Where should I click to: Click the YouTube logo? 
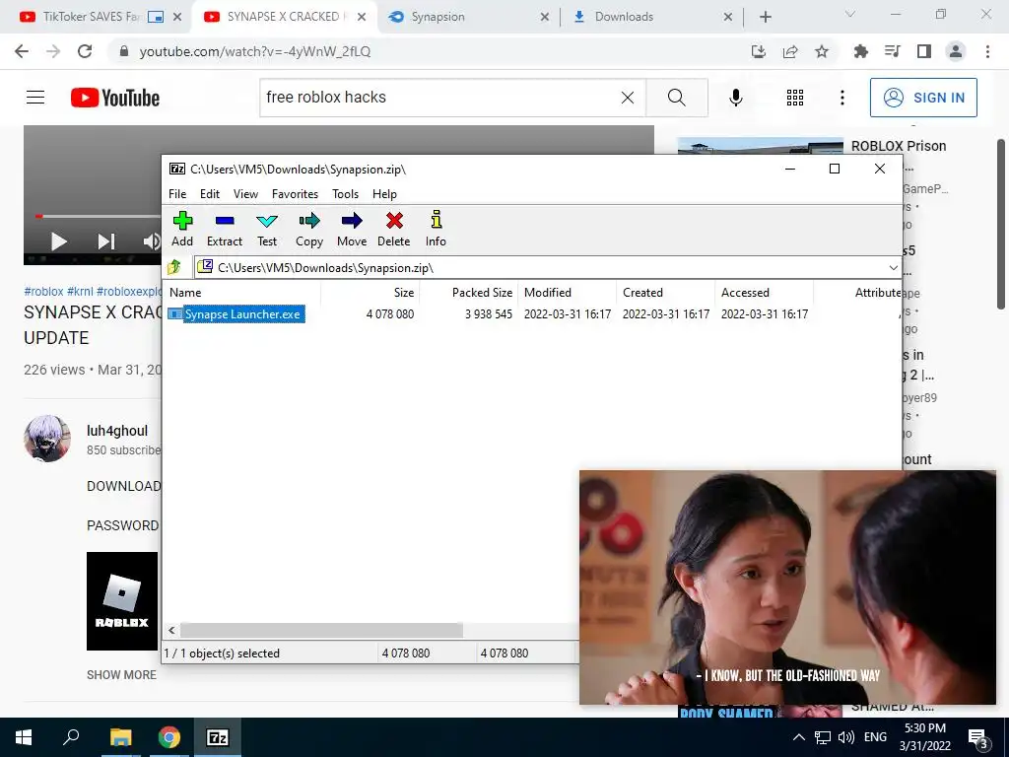[115, 98]
